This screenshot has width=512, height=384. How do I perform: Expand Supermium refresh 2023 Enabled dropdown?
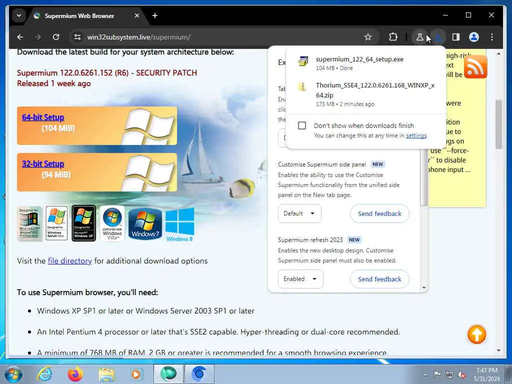[300, 279]
